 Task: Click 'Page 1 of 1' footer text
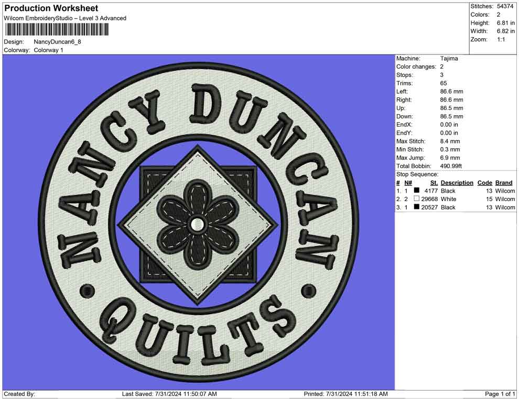pos(500,394)
